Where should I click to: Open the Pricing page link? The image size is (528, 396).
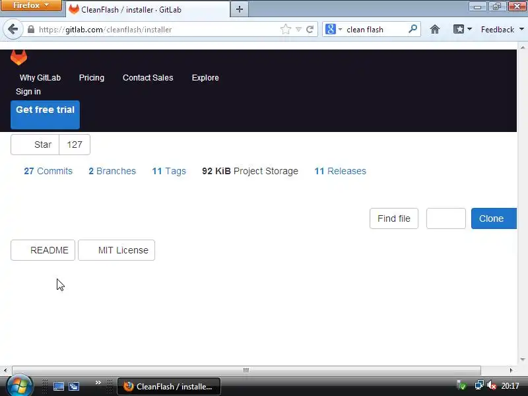click(x=92, y=78)
